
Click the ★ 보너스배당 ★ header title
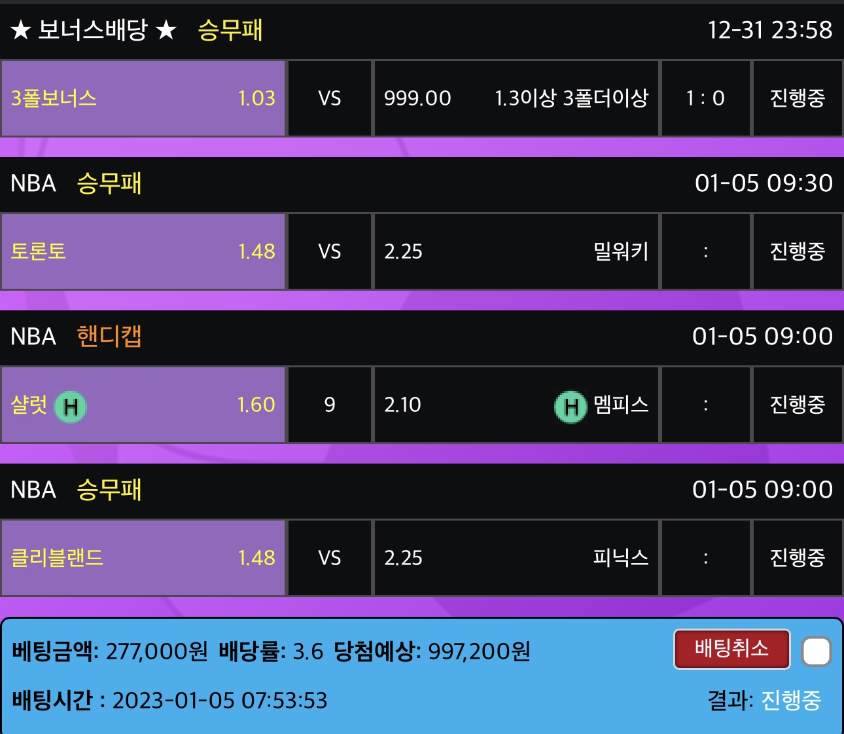[x=94, y=30]
